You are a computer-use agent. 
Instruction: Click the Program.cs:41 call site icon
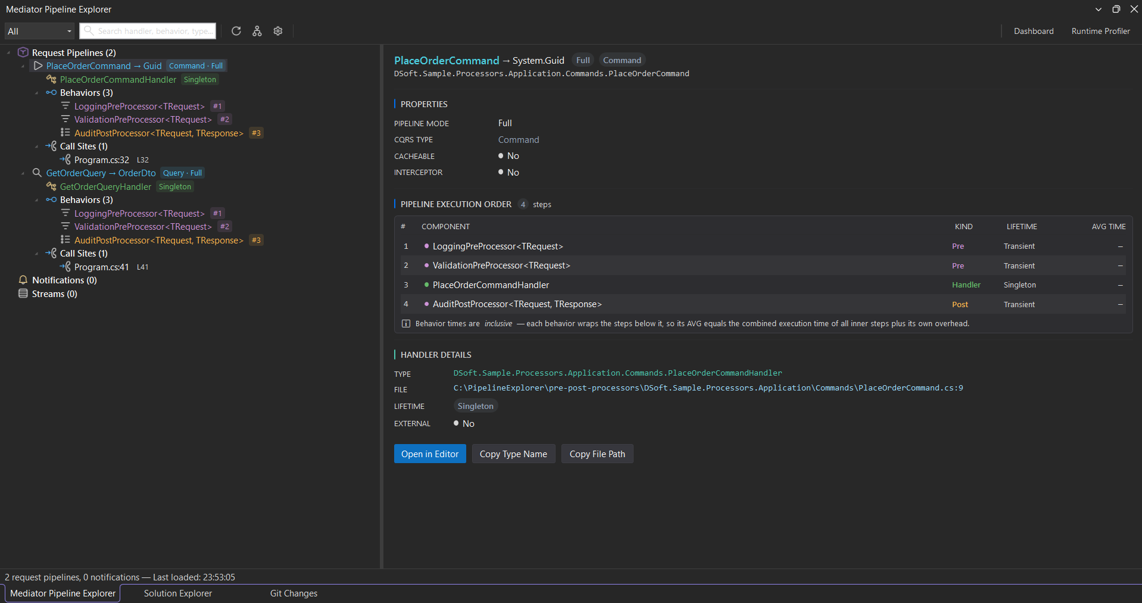point(65,267)
